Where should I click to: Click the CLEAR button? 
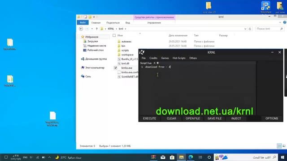click(171, 119)
